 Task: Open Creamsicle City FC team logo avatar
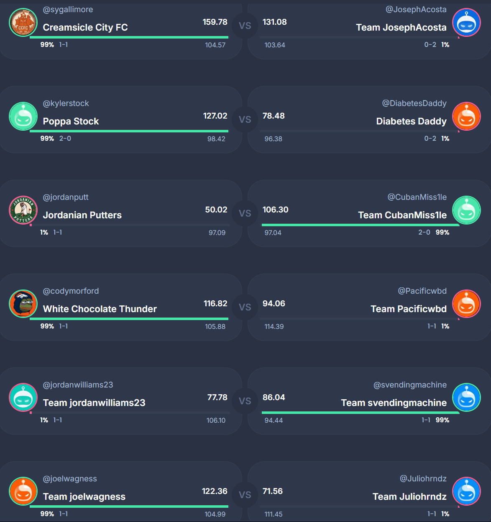[23, 23]
